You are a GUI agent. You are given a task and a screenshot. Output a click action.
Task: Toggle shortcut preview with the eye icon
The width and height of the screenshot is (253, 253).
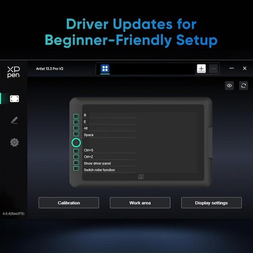pos(229,86)
